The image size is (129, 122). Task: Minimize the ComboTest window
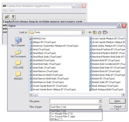tap(74, 6)
